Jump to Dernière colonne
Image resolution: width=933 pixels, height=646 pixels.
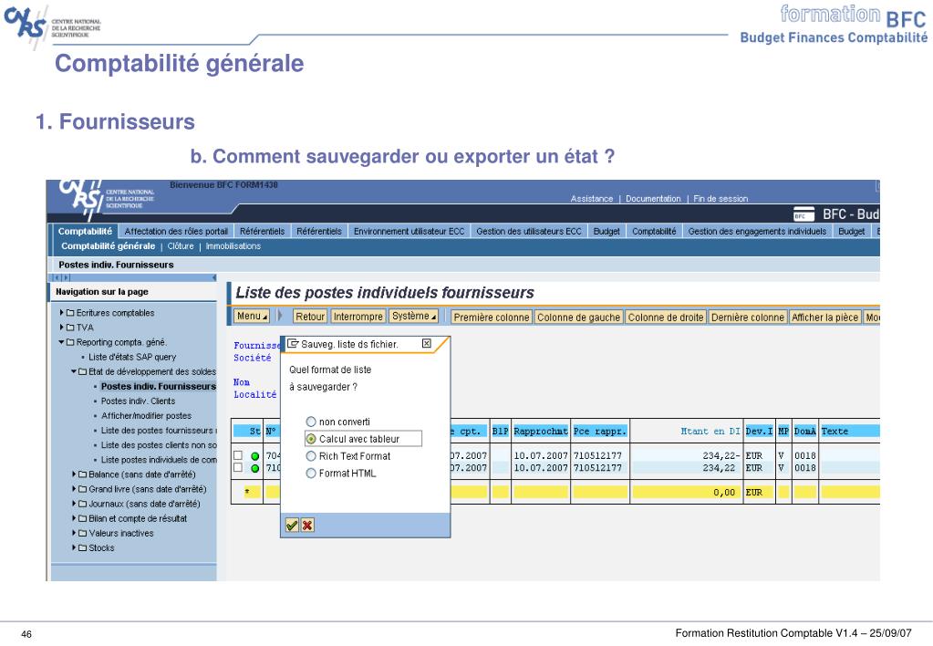click(x=748, y=318)
